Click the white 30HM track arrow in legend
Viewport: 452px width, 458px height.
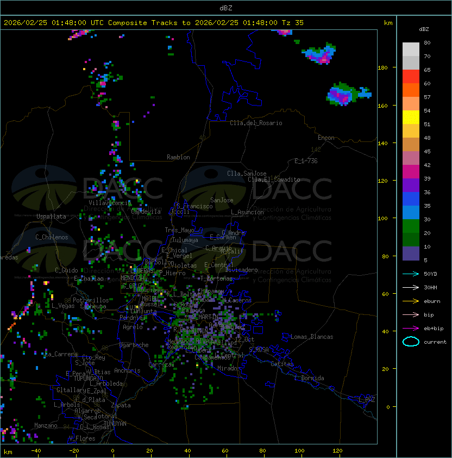click(x=411, y=287)
